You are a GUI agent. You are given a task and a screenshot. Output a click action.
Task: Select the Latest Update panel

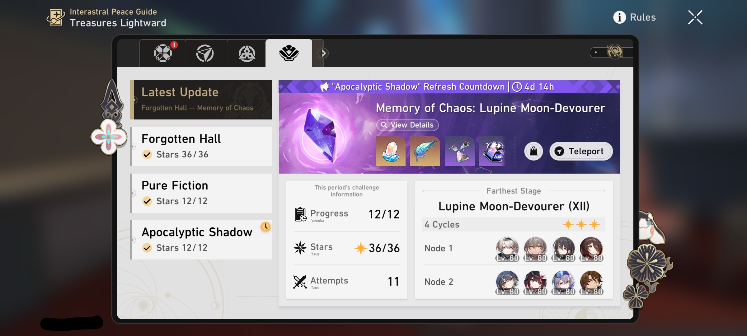201,100
